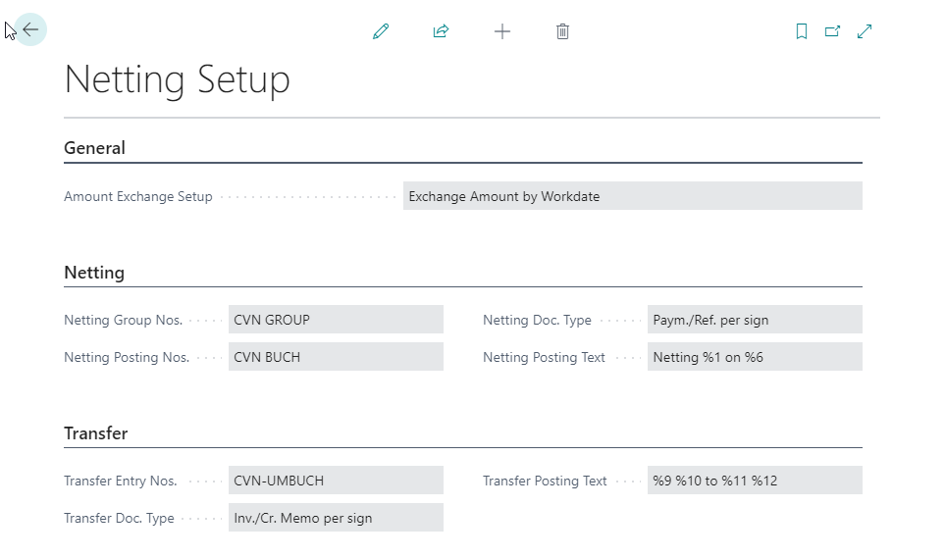Select the Transfer Entry Nos. field
This screenshot has height=558, width=945.
(336, 481)
